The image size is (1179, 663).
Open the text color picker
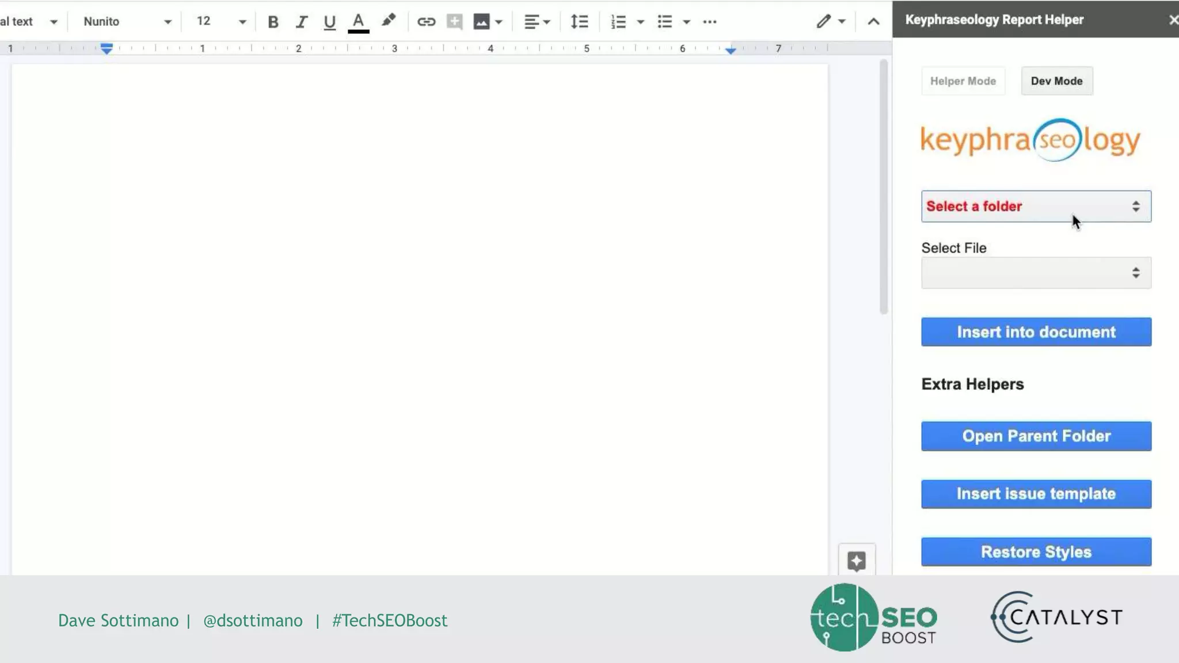[358, 22]
